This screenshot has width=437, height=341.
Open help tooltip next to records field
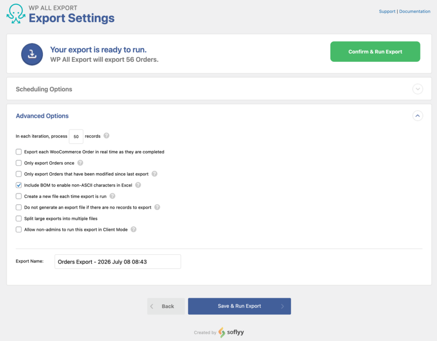[x=106, y=136]
